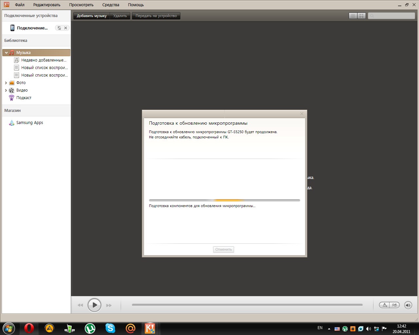This screenshot has height=335, width=419.
Task: Open the Помощь menu
Action: pos(136,5)
